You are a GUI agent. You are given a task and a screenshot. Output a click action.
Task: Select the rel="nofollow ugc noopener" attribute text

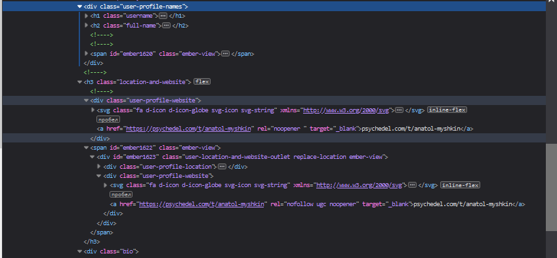pos(315,204)
